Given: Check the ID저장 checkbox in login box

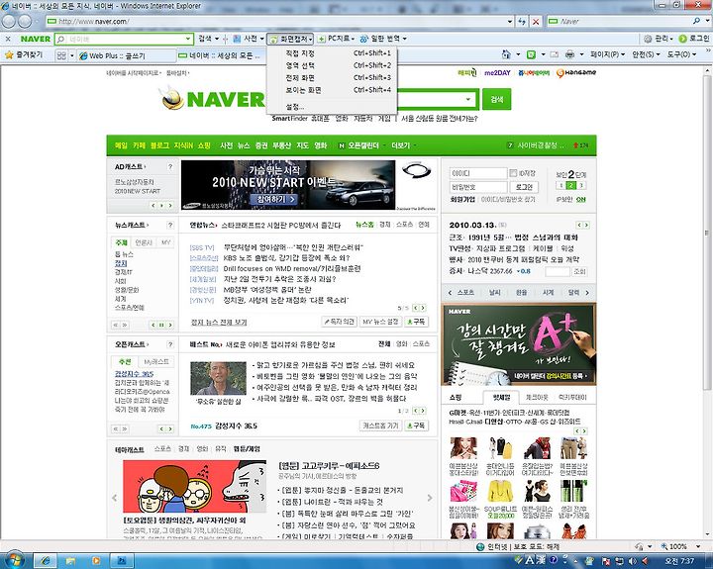Looking at the screenshot, I should pyautogui.click(x=513, y=173).
